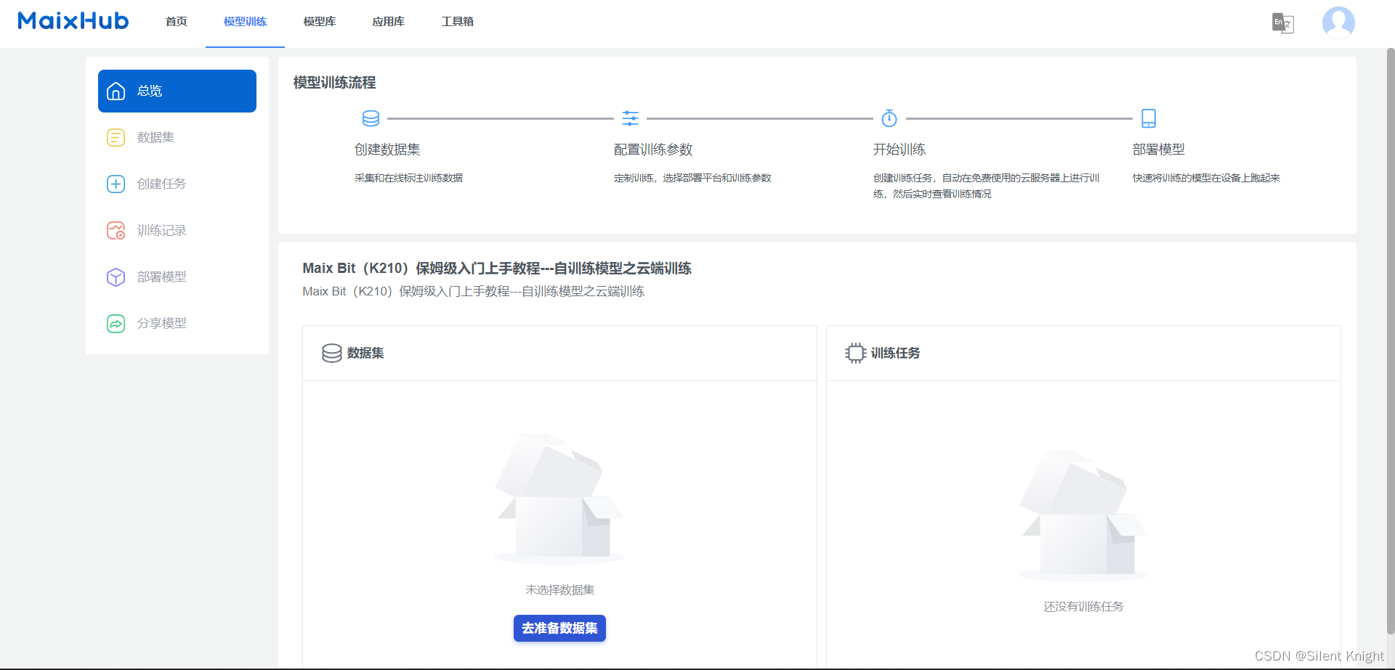The image size is (1395, 670).
Task: Click the purple cube 部署模型 icon
Action: 116,277
